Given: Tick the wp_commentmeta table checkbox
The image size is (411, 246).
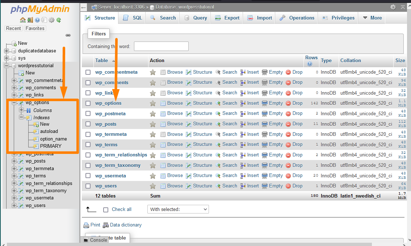Looking at the screenshot, I should (88, 72).
